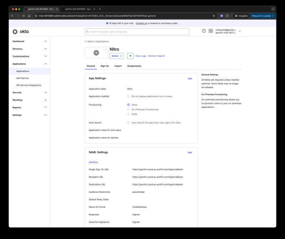The width and height of the screenshot is (285, 239).
Task: Expand the Dashboard menu
Action: (x=30, y=41)
